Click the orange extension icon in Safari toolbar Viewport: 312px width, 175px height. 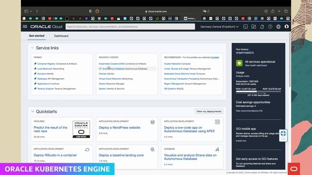point(97,11)
